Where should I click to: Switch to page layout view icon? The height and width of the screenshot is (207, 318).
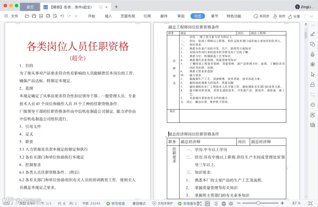coord(208,203)
